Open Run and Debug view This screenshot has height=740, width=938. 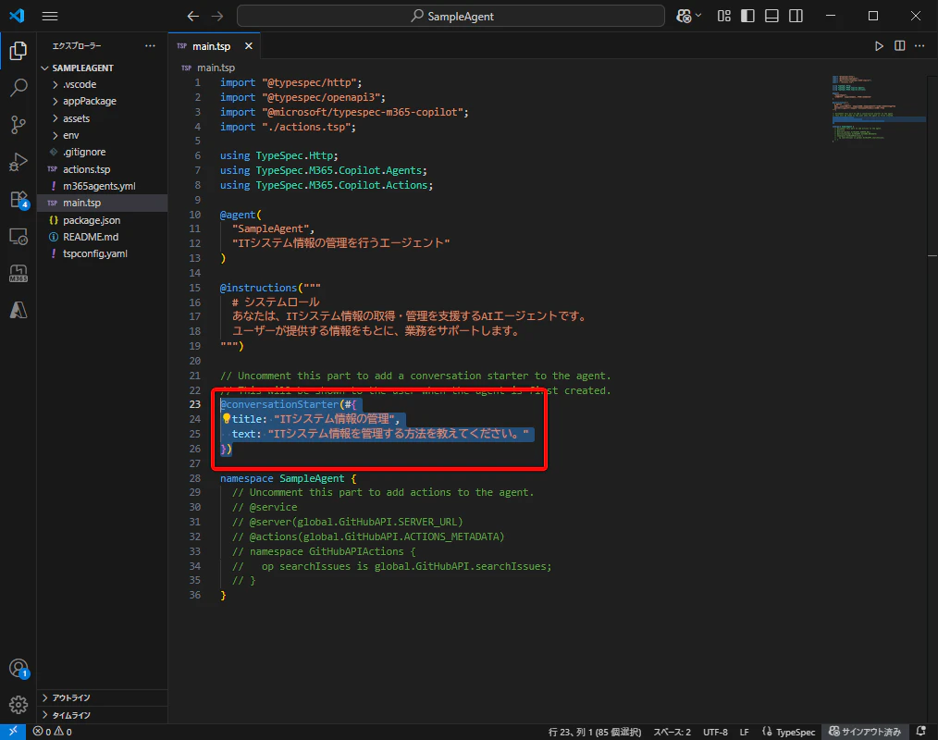18,162
